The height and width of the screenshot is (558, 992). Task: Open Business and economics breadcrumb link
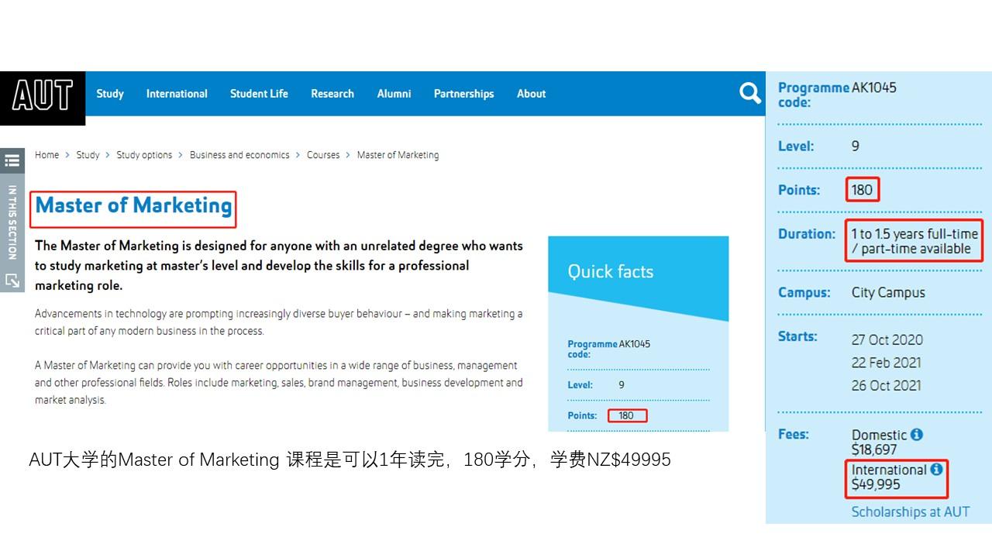click(239, 155)
